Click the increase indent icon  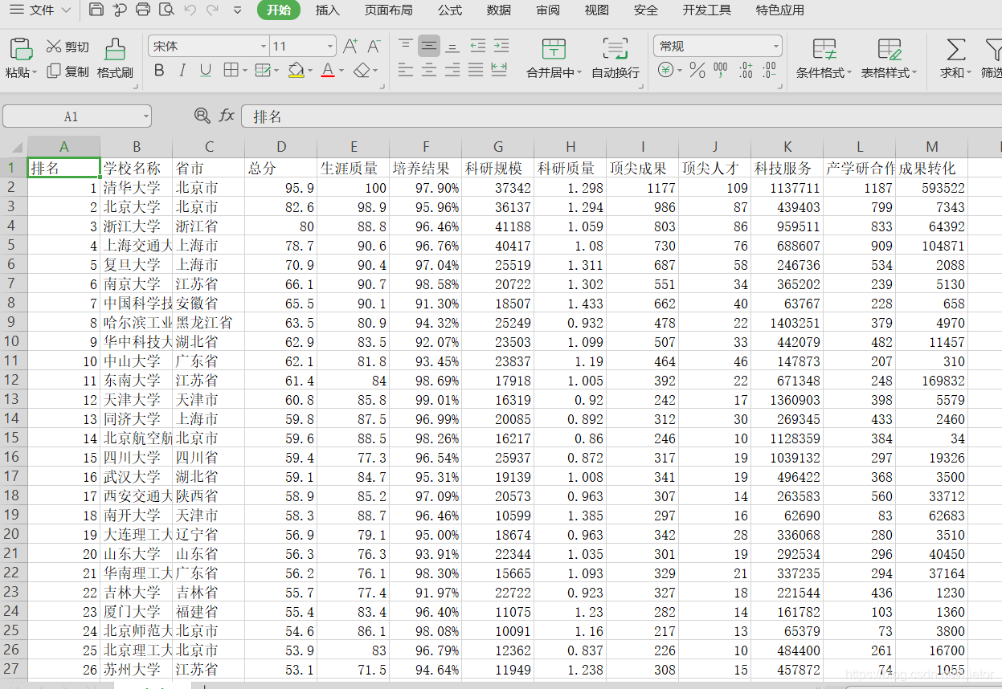click(501, 46)
